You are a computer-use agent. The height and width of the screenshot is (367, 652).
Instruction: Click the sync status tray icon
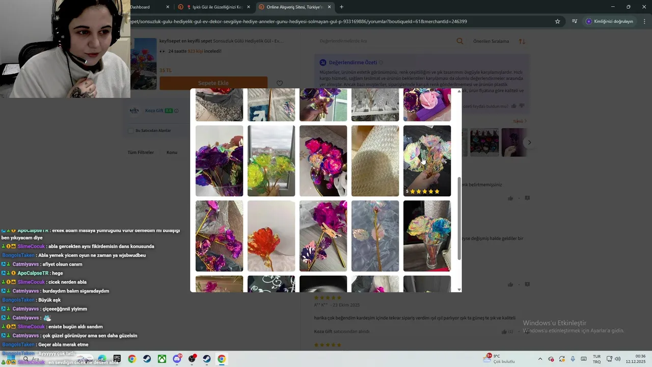[562, 359]
